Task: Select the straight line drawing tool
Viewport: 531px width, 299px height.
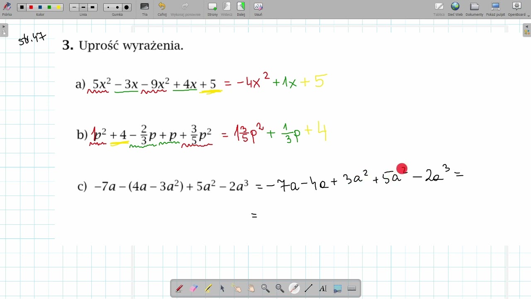Action: point(309,288)
